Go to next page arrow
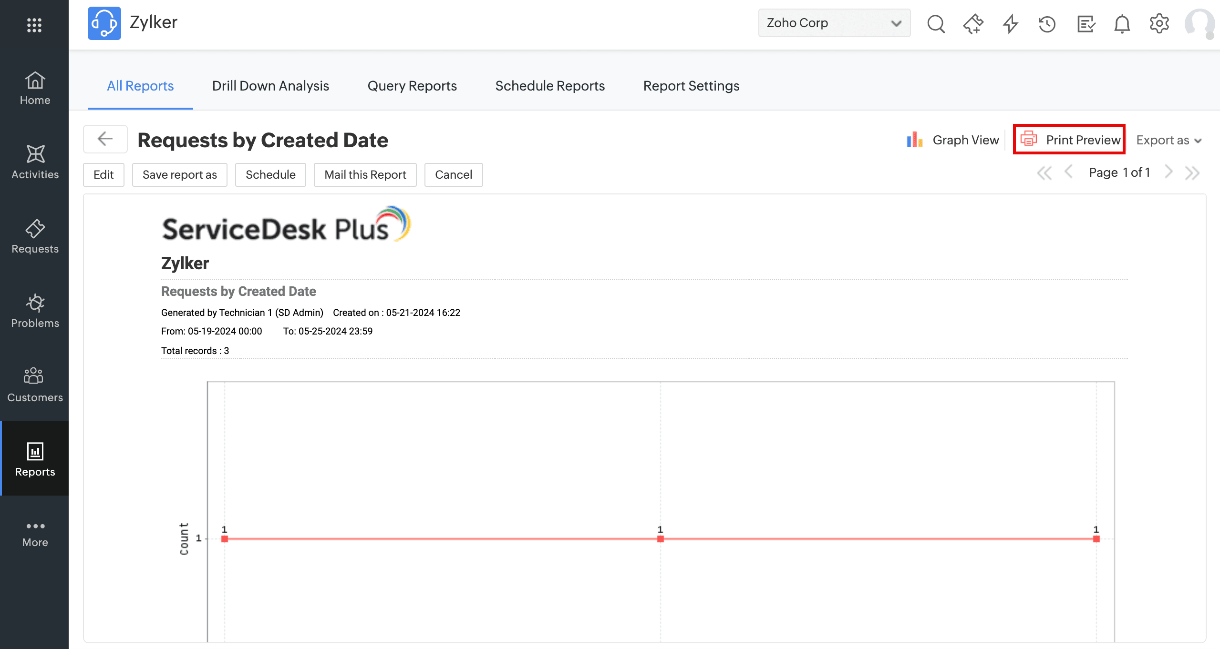1220x649 pixels. [x=1168, y=172]
